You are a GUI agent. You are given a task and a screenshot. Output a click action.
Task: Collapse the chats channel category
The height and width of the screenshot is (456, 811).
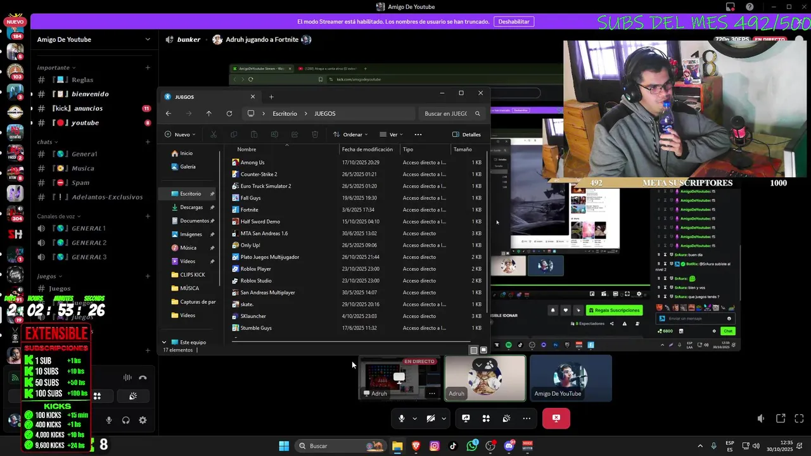click(47, 142)
